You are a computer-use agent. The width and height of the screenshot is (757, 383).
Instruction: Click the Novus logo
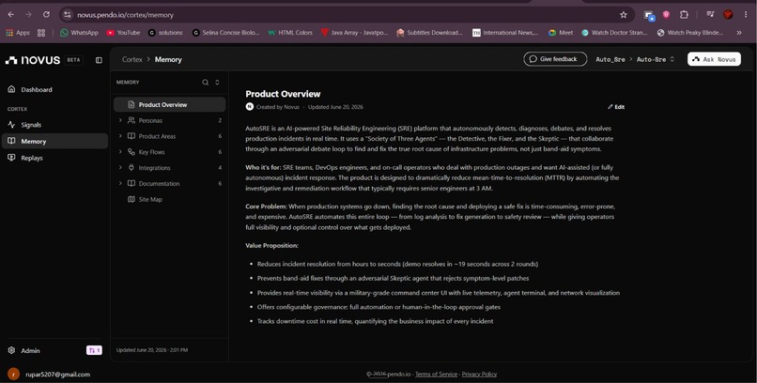[x=33, y=60]
